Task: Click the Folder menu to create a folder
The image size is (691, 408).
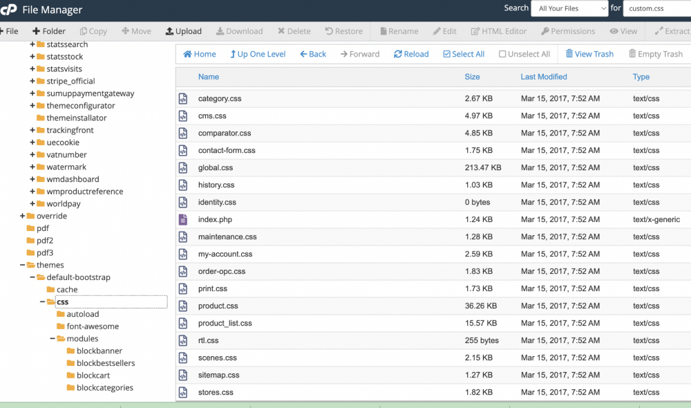Action: [x=48, y=30]
